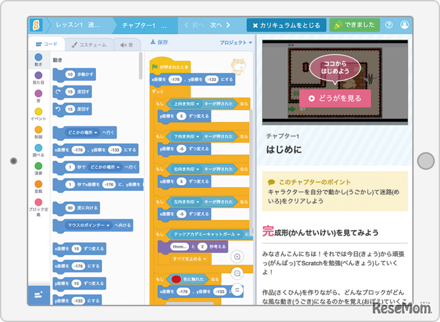Switch to the コスチューム tab

(89, 45)
